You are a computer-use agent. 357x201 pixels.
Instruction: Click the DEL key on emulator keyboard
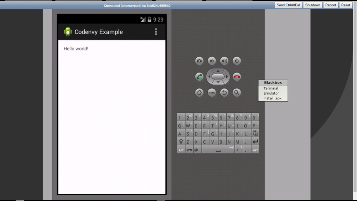pos(255,133)
